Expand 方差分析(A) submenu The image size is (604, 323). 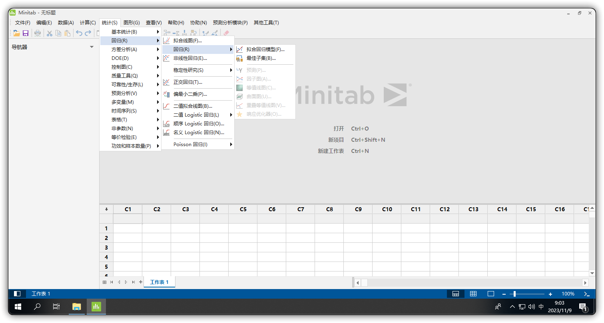click(130, 50)
